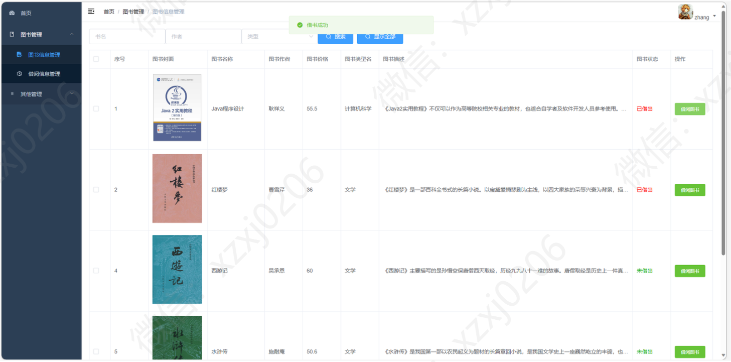Click the 借阅信息管理 menu icon

tap(20, 73)
